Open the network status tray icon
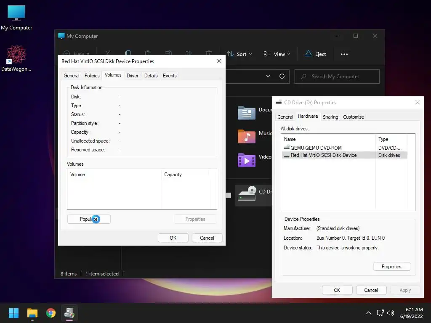The width and height of the screenshot is (431, 323). tap(380, 313)
